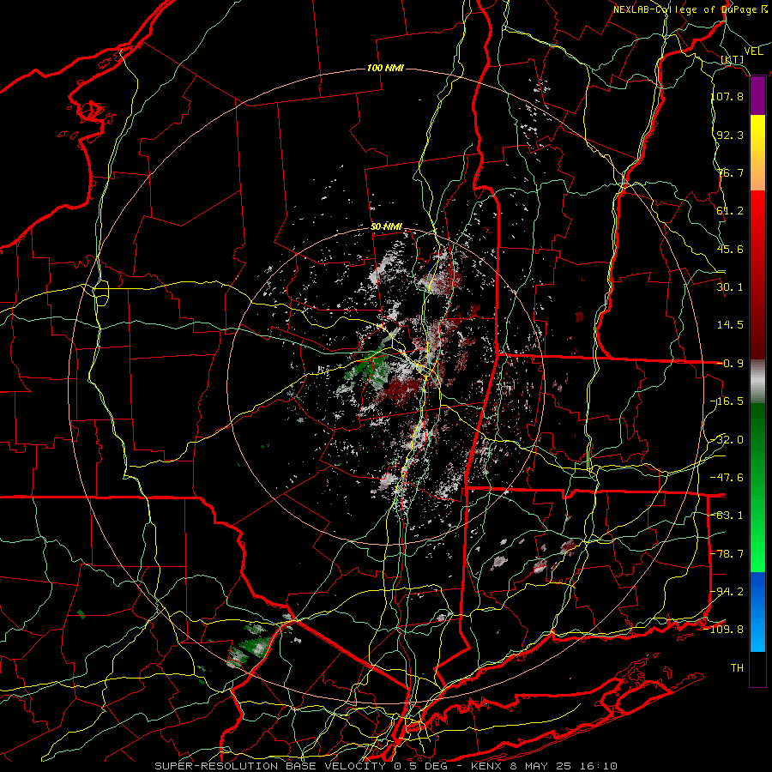Click the 50 NMI range ring label
Viewport: 772px width, 772px height.
pos(387,227)
